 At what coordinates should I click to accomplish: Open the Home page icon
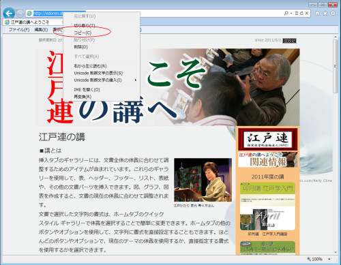coord(317,14)
